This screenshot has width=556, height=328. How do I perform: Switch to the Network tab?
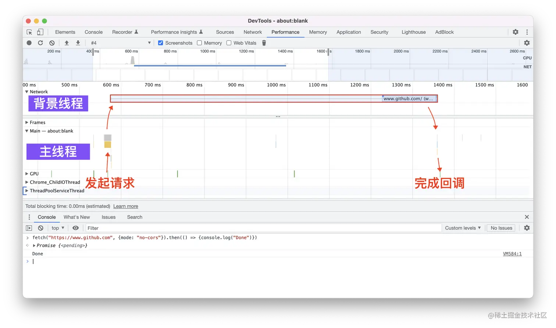[x=253, y=32]
